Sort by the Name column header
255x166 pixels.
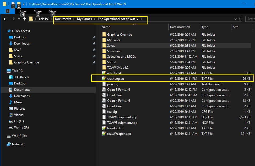pos(106,27)
